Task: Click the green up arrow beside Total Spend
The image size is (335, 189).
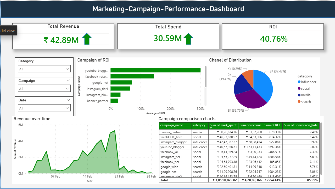Action: (x=188, y=39)
